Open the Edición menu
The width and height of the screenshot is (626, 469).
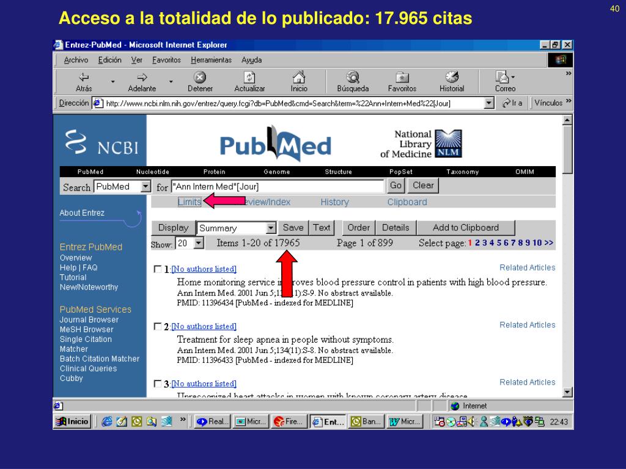(110, 60)
